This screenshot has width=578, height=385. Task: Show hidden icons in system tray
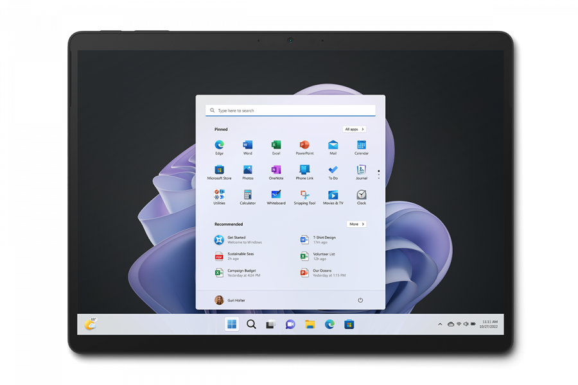click(x=440, y=325)
